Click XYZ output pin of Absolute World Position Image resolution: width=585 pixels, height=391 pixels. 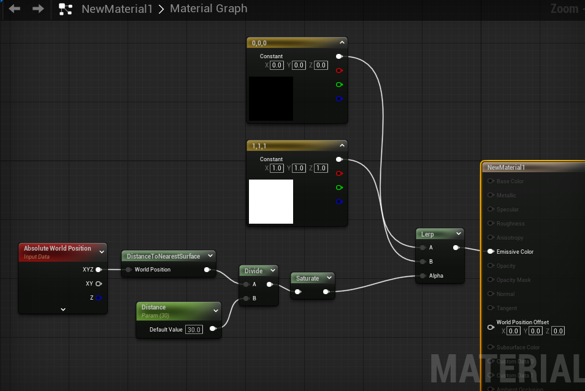99,270
